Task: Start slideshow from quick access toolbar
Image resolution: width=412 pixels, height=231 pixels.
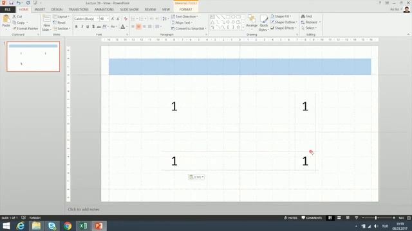Action: [35, 3]
